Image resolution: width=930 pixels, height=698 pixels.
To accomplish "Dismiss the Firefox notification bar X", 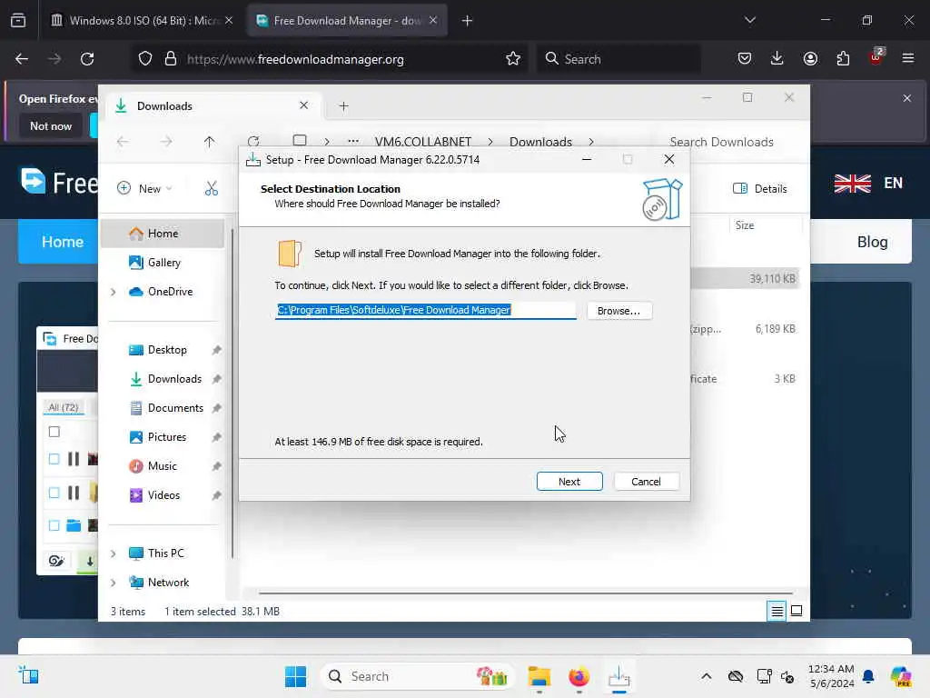I will 907,98.
